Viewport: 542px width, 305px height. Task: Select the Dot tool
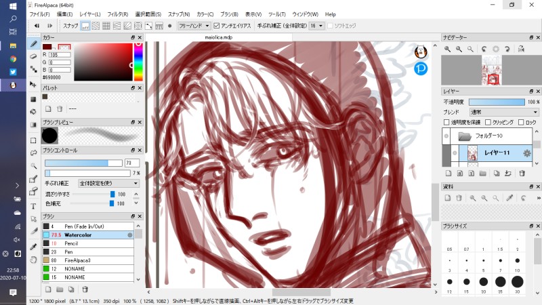pos(33,69)
